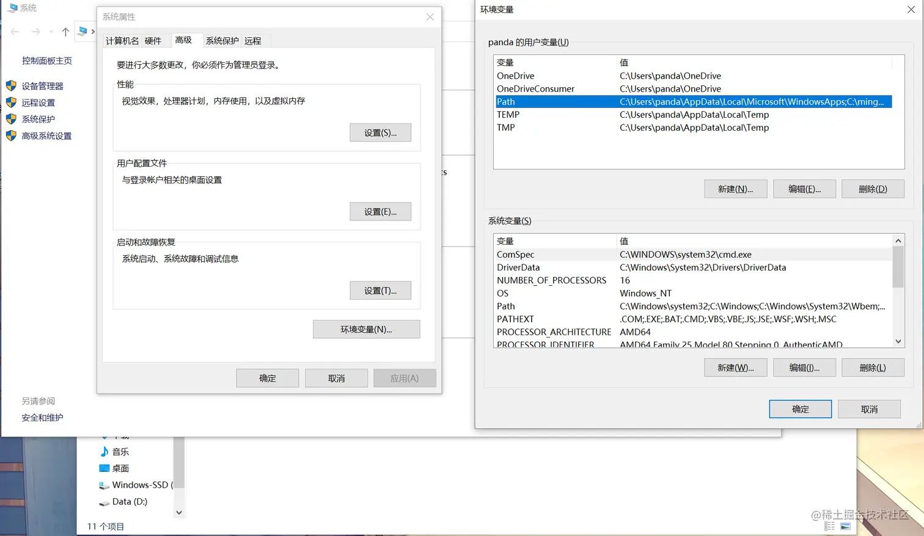924x536 pixels.
Task: Open the 安全和维护 link
Action: pyautogui.click(x=43, y=418)
